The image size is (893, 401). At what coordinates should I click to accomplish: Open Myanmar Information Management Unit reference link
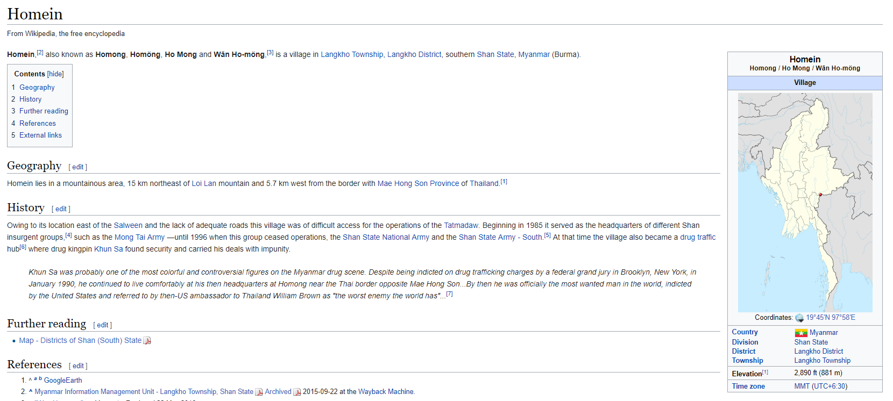click(x=144, y=392)
